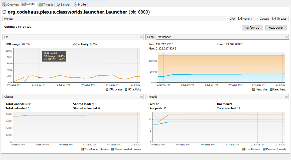Select the Monitor tab
Screen dimensions: 291x160
pyautogui.click(x=28, y=4)
